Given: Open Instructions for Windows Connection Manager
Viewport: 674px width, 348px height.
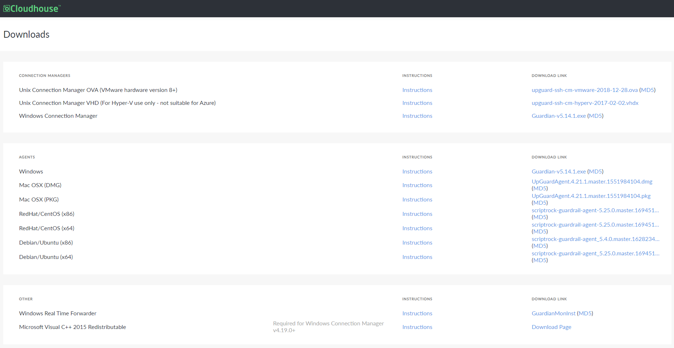Looking at the screenshot, I should pos(417,116).
